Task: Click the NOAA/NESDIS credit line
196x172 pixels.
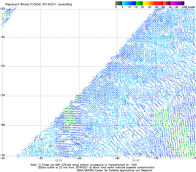Action: click(114, 170)
